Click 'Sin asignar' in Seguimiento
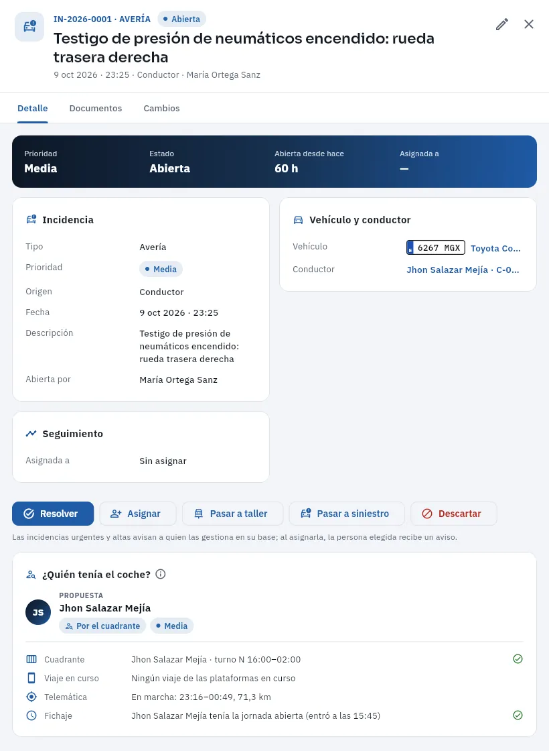 click(x=163, y=461)
